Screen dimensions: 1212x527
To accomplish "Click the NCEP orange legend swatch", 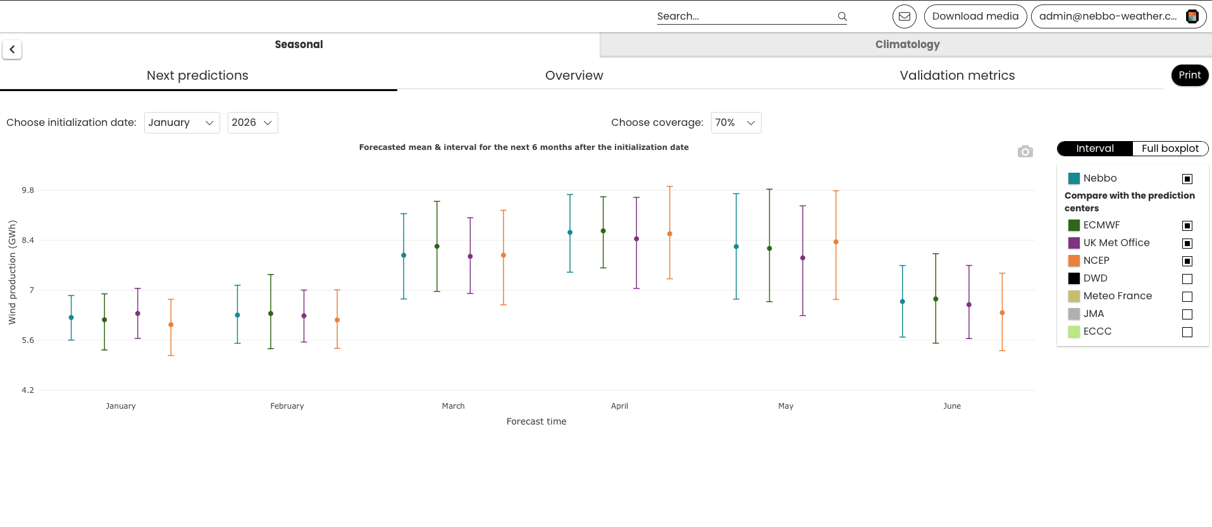I will [1074, 261].
